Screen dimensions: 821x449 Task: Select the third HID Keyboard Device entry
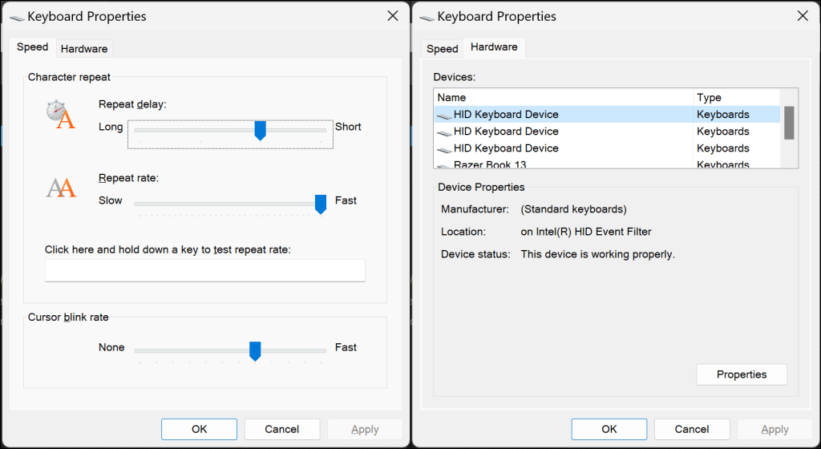tap(506, 148)
